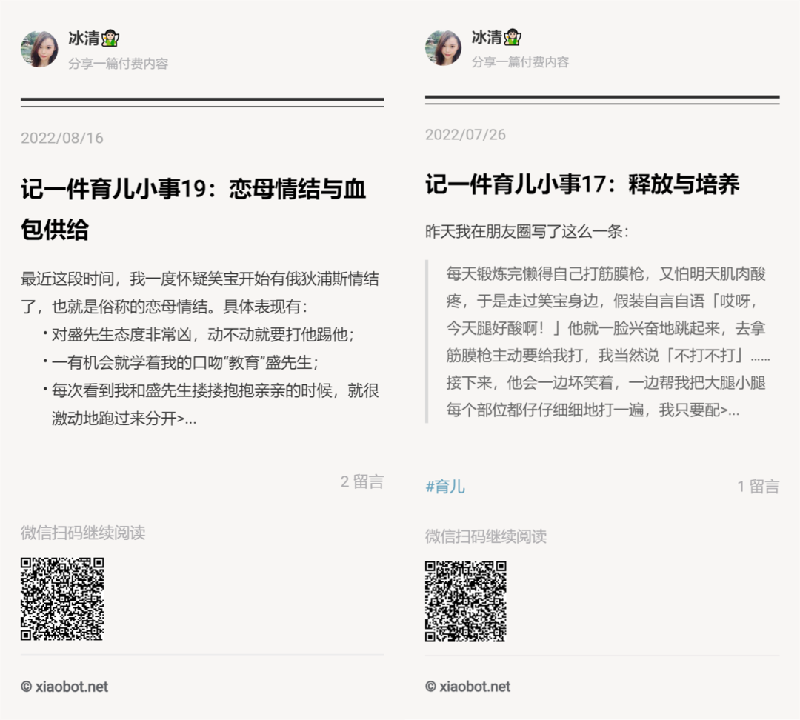800x720 pixels.
Task: Click the paragraph starting 最近这段时间
Action: (x=200, y=293)
